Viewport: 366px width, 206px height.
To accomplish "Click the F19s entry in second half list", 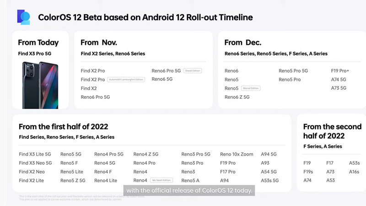I will click(x=308, y=172).
